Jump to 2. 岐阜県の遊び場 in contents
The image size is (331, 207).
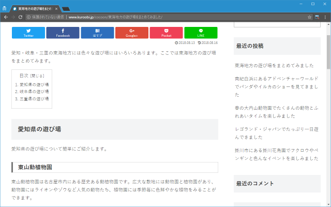click(x=34, y=92)
